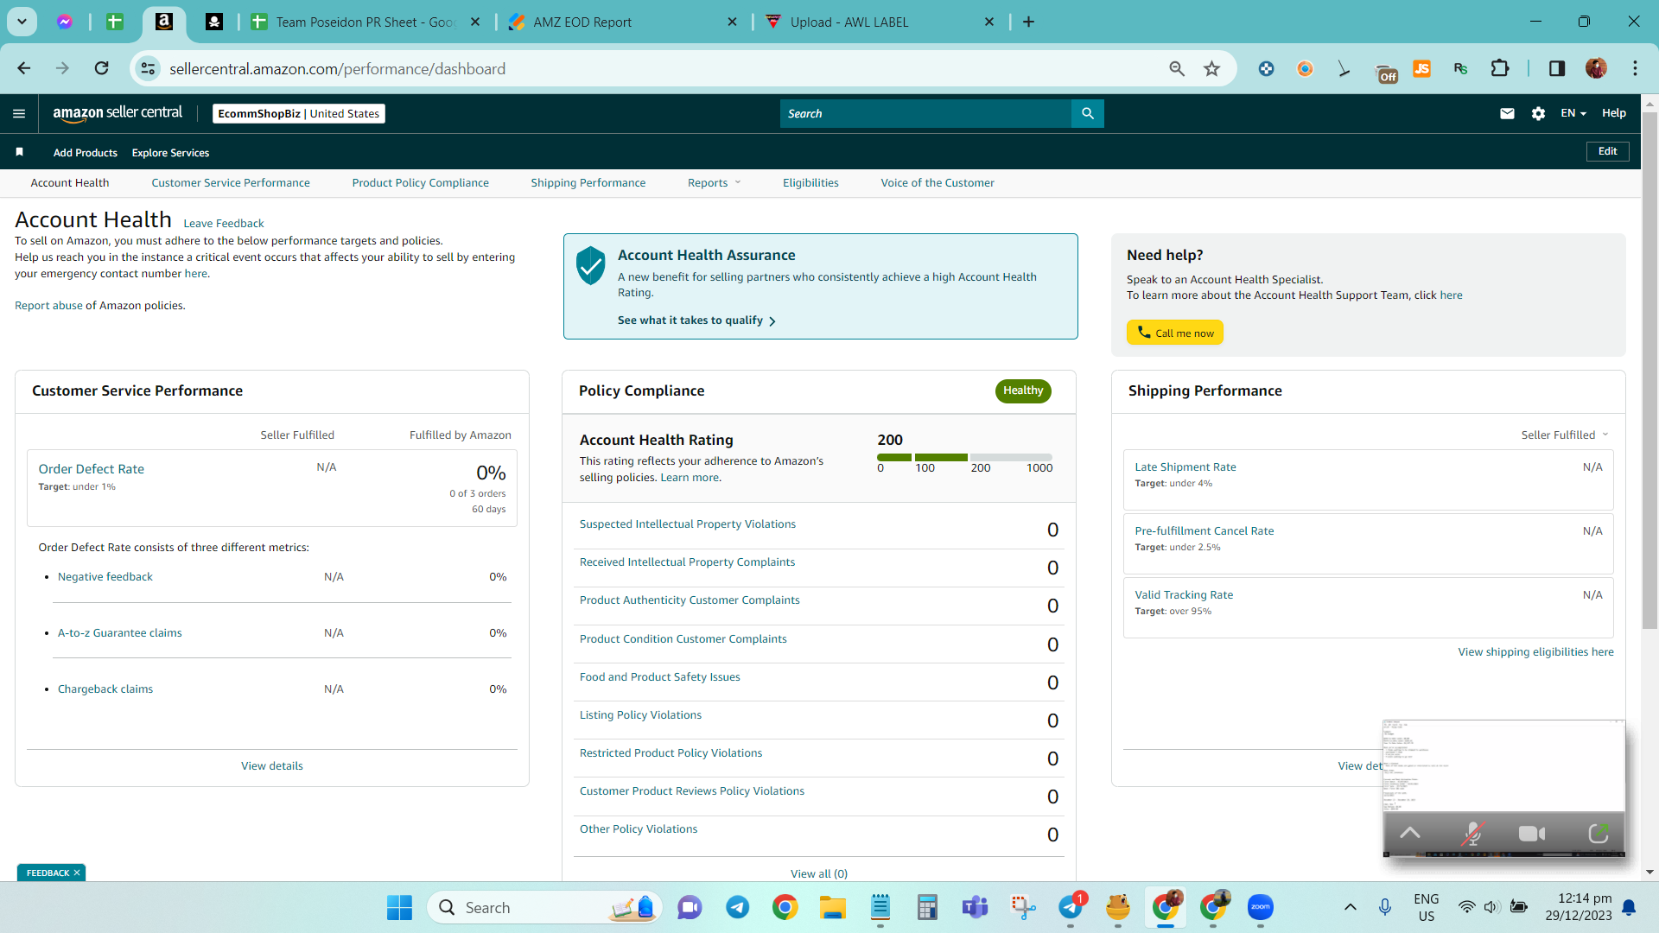1659x933 pixels.
Task: Open the messages envelope icon
Action: click(x=1507, y=113)
